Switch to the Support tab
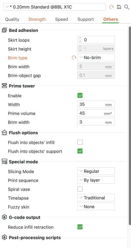Screen dimensions: 131x248 [x=85, y=19]
